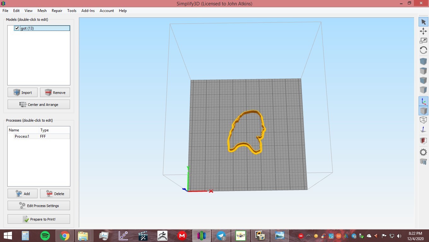Viewport: 429px width, 242px height.
Task: Open the Tools menu
Action: [72, 10]
